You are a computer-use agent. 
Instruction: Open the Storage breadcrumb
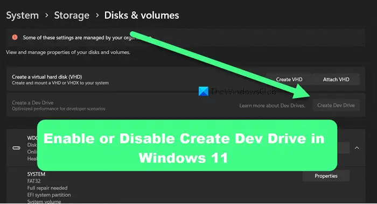pos(72,16)
